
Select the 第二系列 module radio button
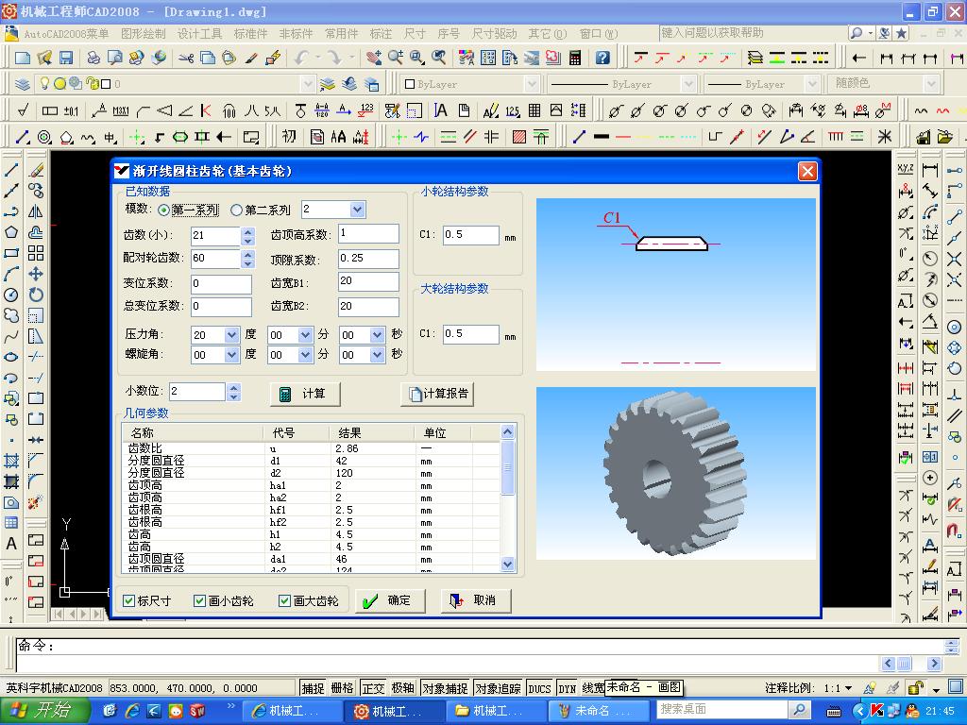tap(236, 211)
